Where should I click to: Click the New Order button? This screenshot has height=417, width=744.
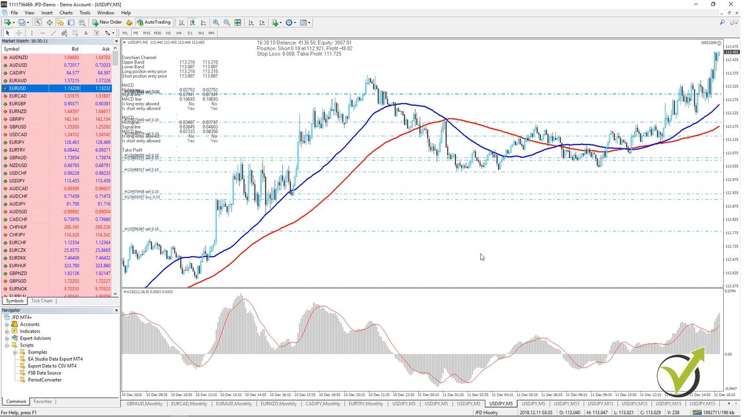point(107,22)
